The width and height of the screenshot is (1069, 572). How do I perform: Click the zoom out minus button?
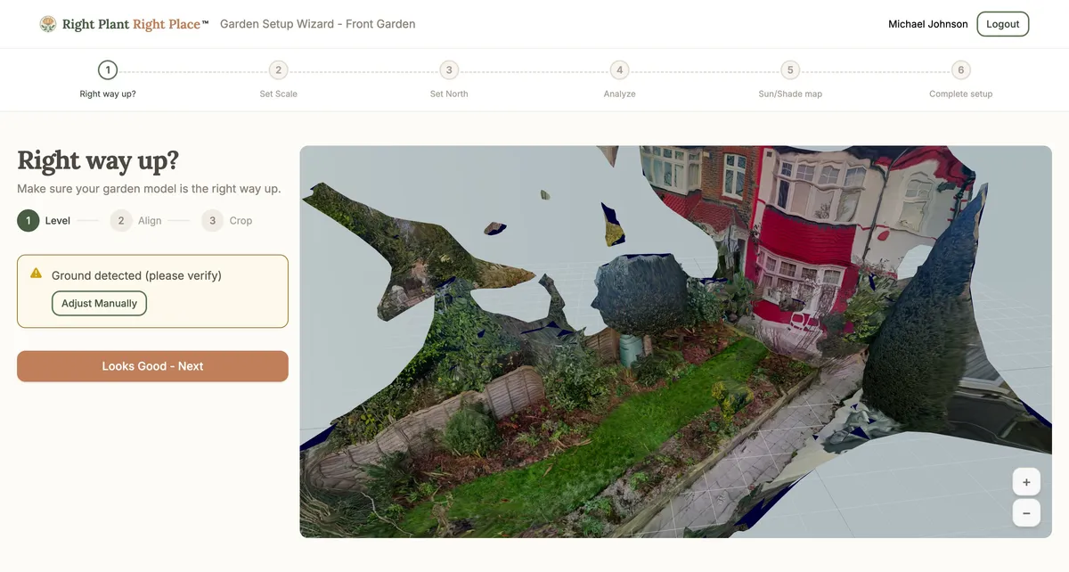pyautogui.click(x=1026, y=513)
